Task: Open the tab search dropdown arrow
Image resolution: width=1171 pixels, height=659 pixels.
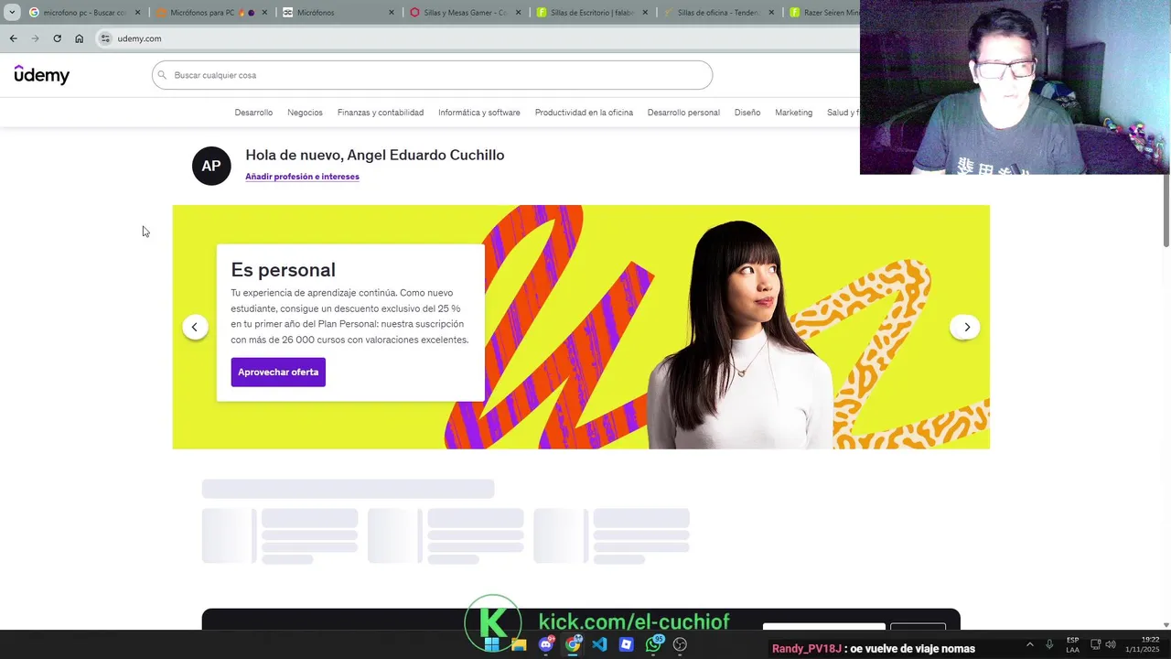Action: click(12, 13)
